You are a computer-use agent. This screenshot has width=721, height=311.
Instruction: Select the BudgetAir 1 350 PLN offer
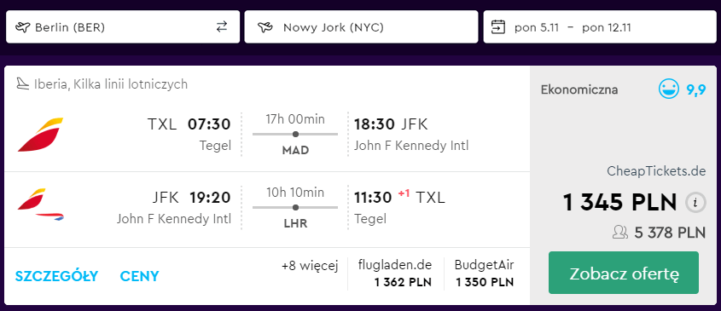coord(485,274)
